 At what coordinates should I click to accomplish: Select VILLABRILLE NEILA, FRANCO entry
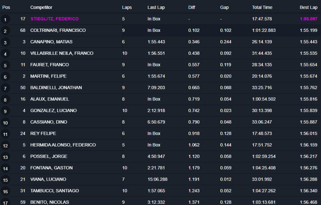[x=62, y=53]
